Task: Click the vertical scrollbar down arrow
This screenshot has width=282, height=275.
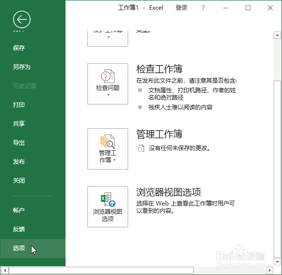Action: pyautogui.click(x=277, y=262)
